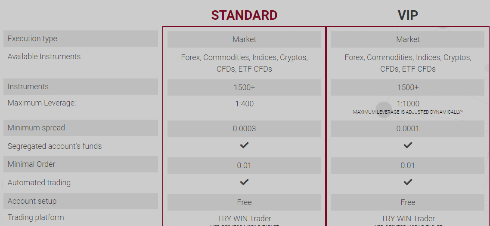The width and height of the screenshot is (490, 226).
Task: Click the VIP account setup Free cell
Action: 408,202
